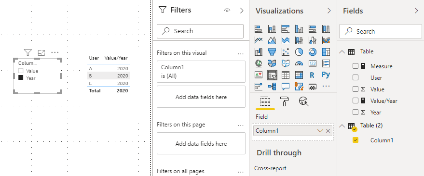Select the Card (123) visual
This screenshot has height=176, width=424.
coord(313,63)
